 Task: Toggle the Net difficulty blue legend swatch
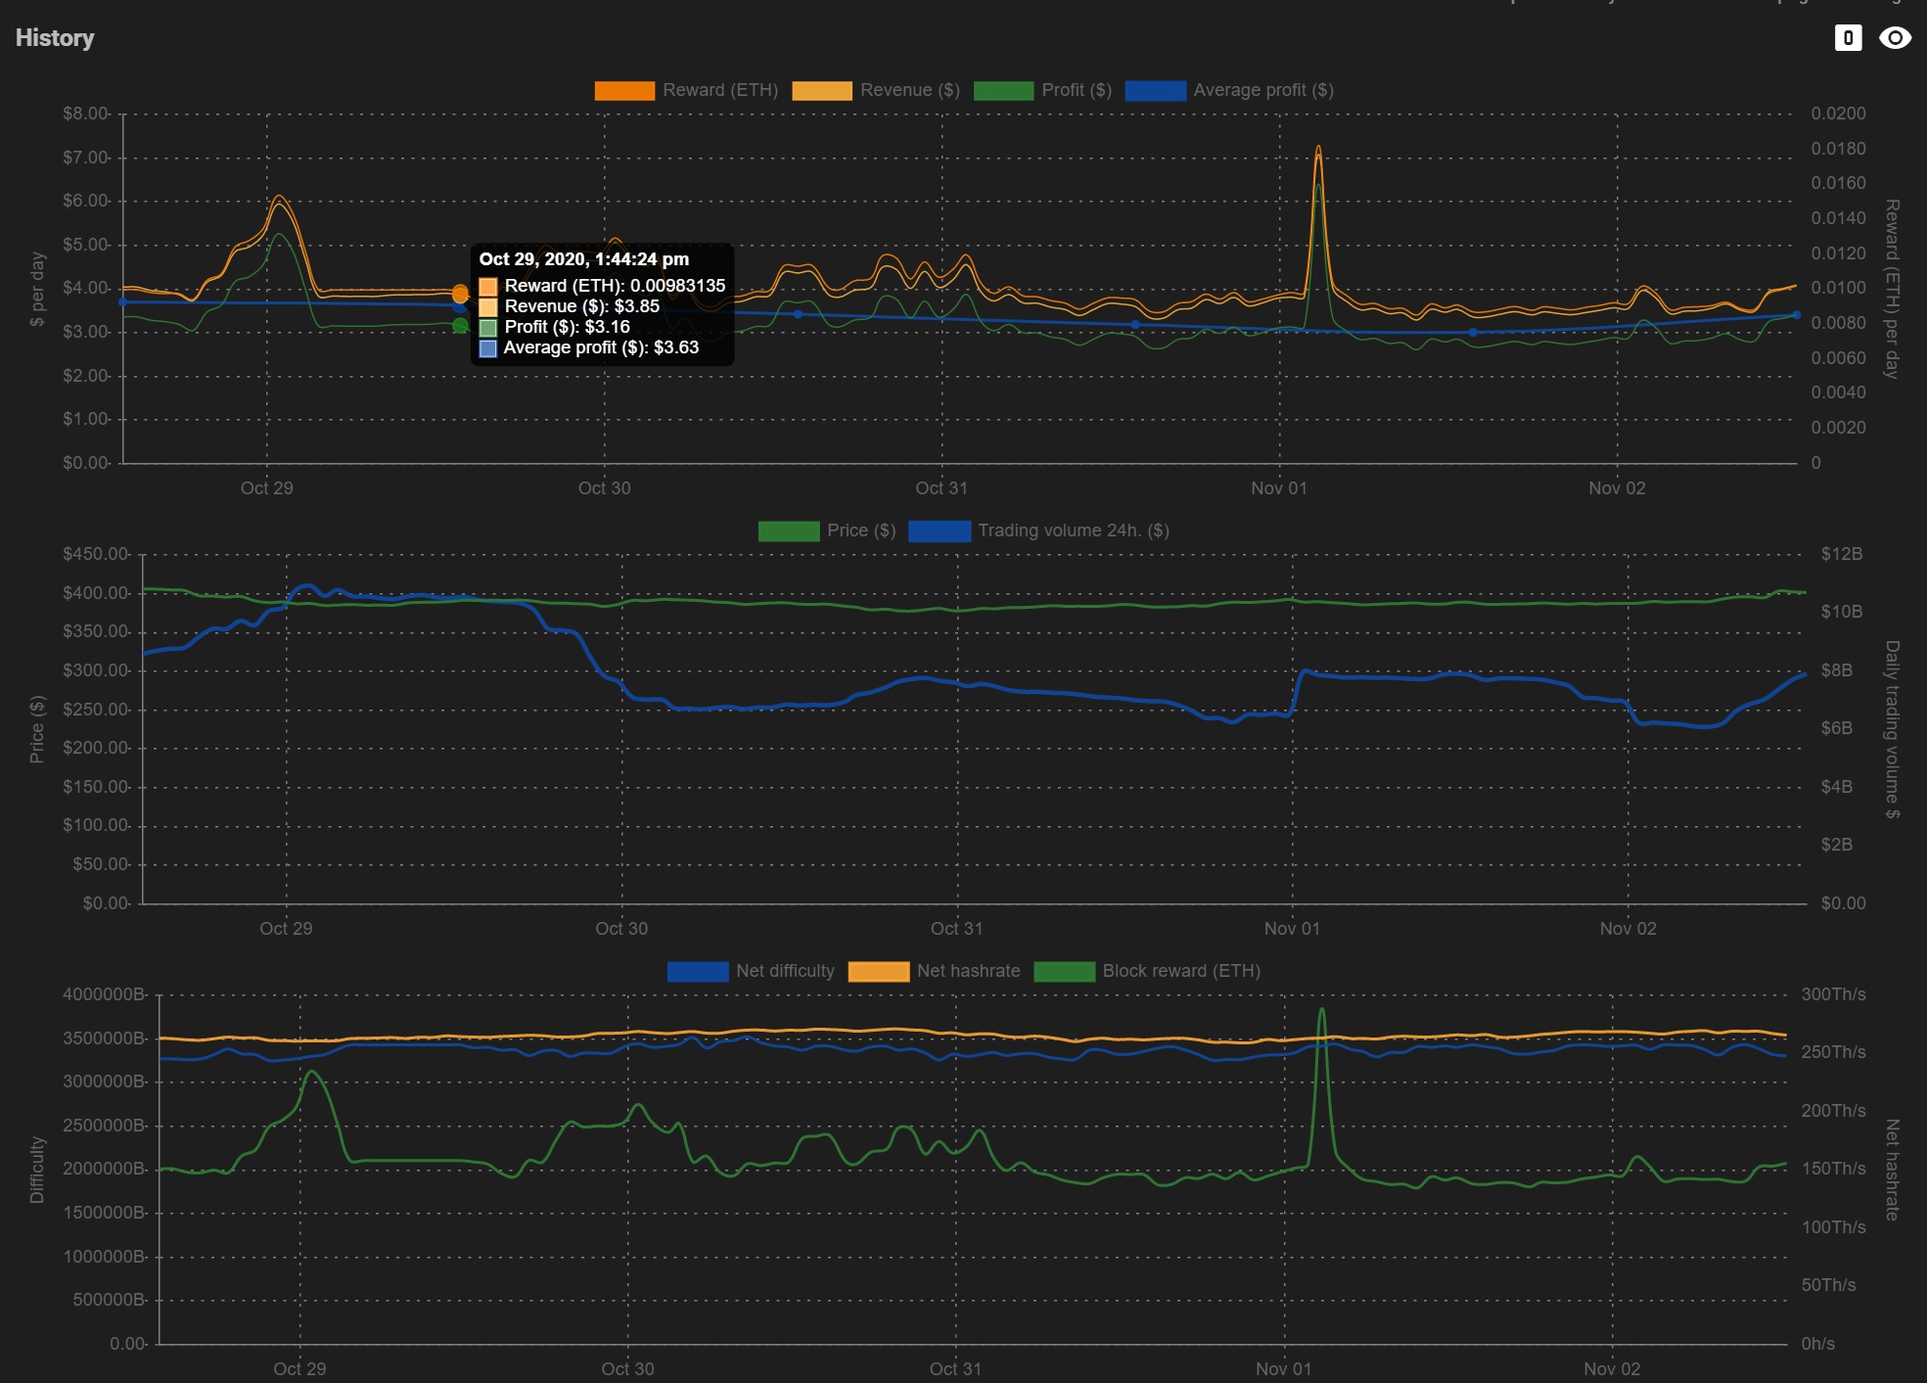[x=698, y=971]
